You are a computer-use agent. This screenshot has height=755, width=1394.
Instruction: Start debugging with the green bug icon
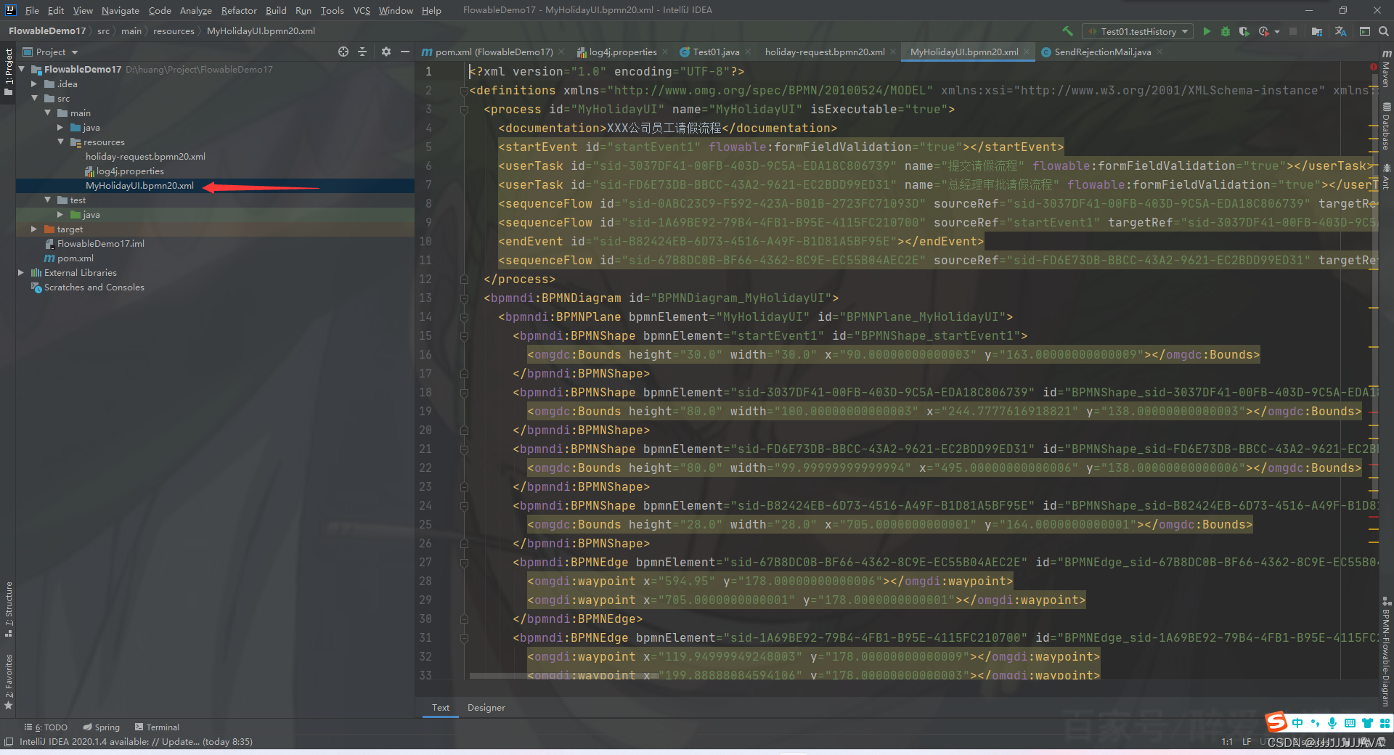tap(1226, 31)
